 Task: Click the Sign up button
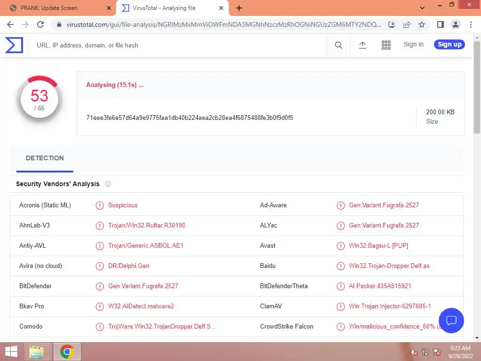coord(450,45)
